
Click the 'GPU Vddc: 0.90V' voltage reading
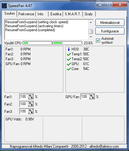point(20,119)
